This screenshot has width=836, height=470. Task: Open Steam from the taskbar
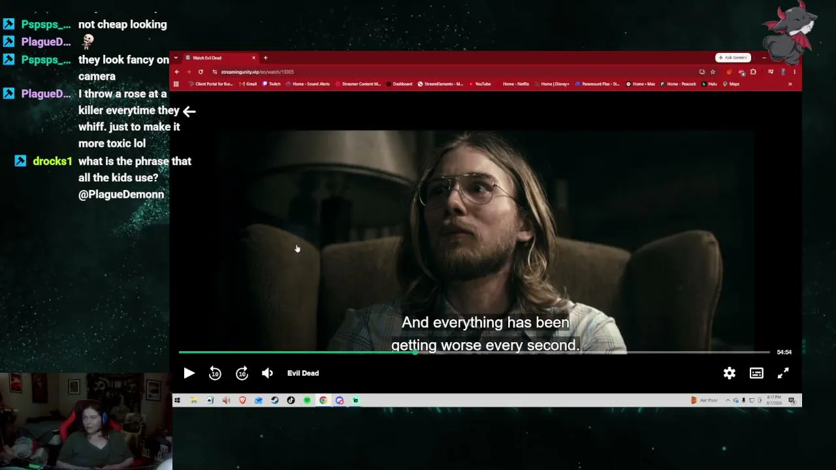[x=275, y=401]
